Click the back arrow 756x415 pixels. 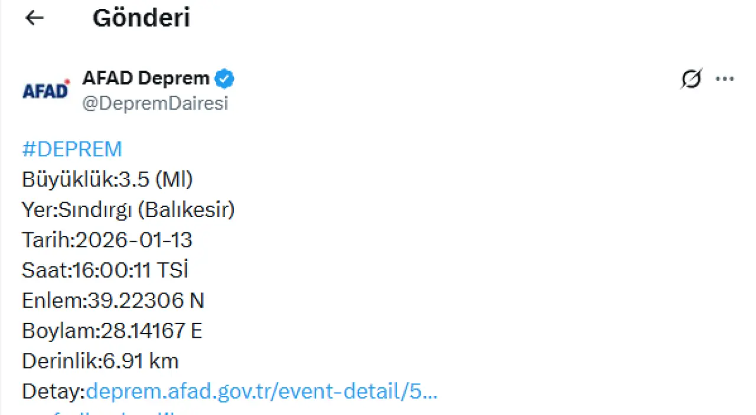click(x=34, y=18)
